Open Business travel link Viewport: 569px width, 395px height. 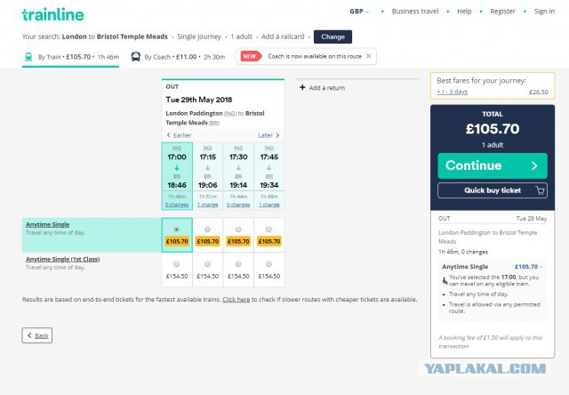pyautogui.click(x=415, y=12)
